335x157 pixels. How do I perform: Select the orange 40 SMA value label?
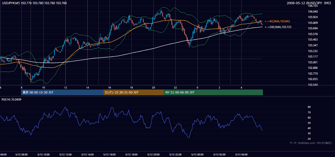click(277, 21)
